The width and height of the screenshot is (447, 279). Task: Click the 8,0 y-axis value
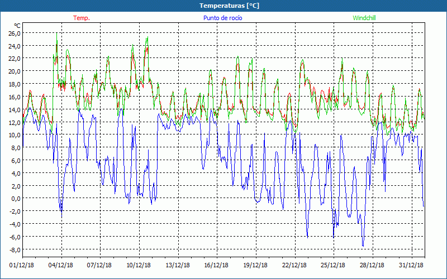click(16, 148)
